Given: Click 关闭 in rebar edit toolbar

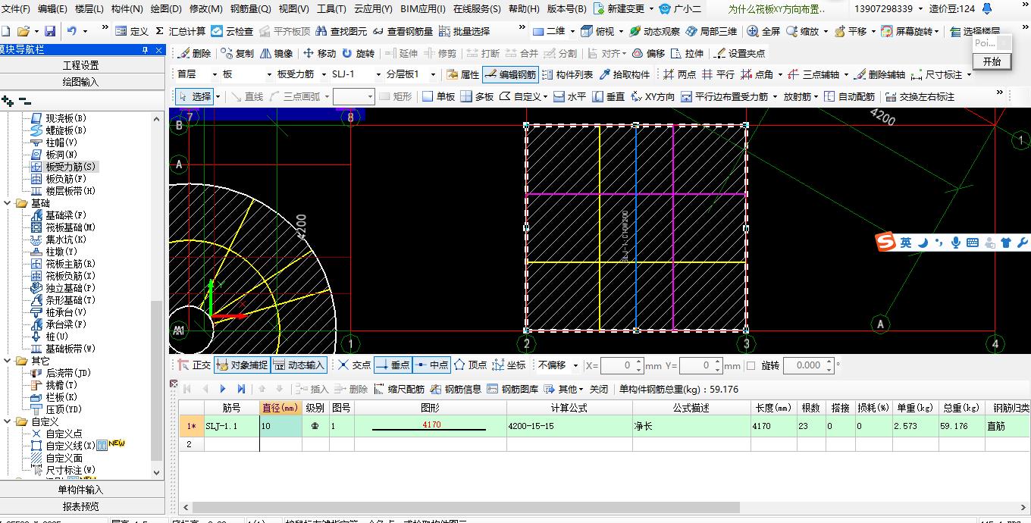Looking at the screenshot, I should point(599,389).
